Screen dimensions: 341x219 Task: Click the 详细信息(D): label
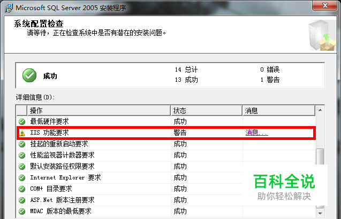click(35, 97)
